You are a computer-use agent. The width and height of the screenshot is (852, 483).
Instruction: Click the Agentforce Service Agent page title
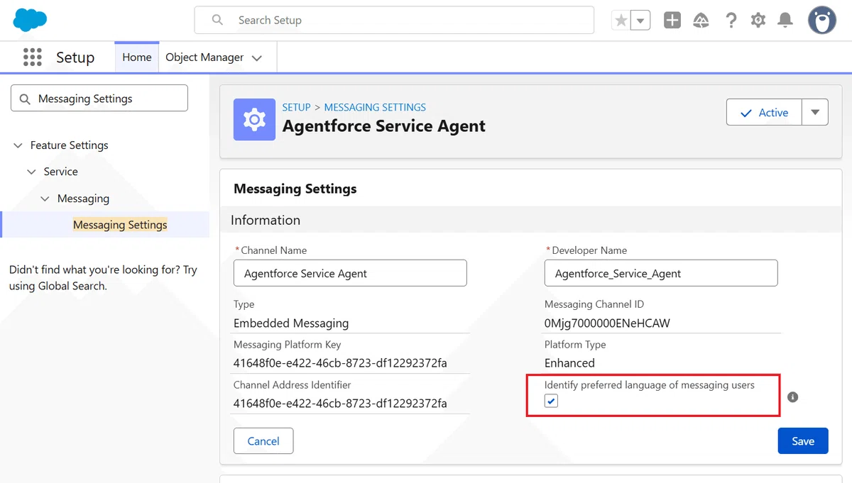pyautogui.click(x=384, y=126)
